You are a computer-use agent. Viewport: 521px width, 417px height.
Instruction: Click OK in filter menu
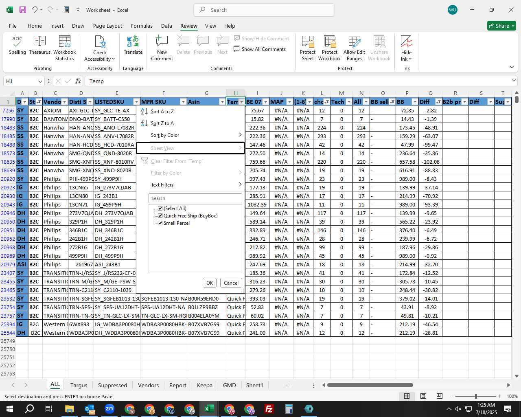click(x=210, y=283)
